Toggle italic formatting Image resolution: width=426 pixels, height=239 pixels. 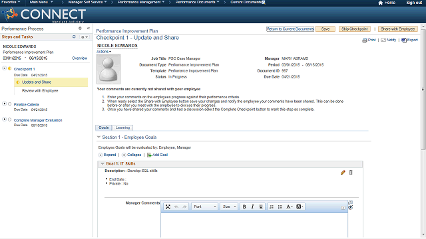point(253,206)
